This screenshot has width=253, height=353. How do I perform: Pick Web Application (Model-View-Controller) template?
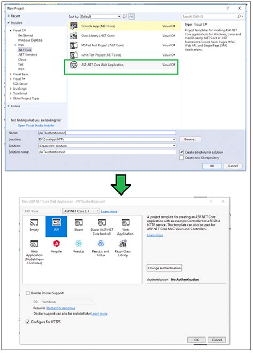[x=34, y=252]
